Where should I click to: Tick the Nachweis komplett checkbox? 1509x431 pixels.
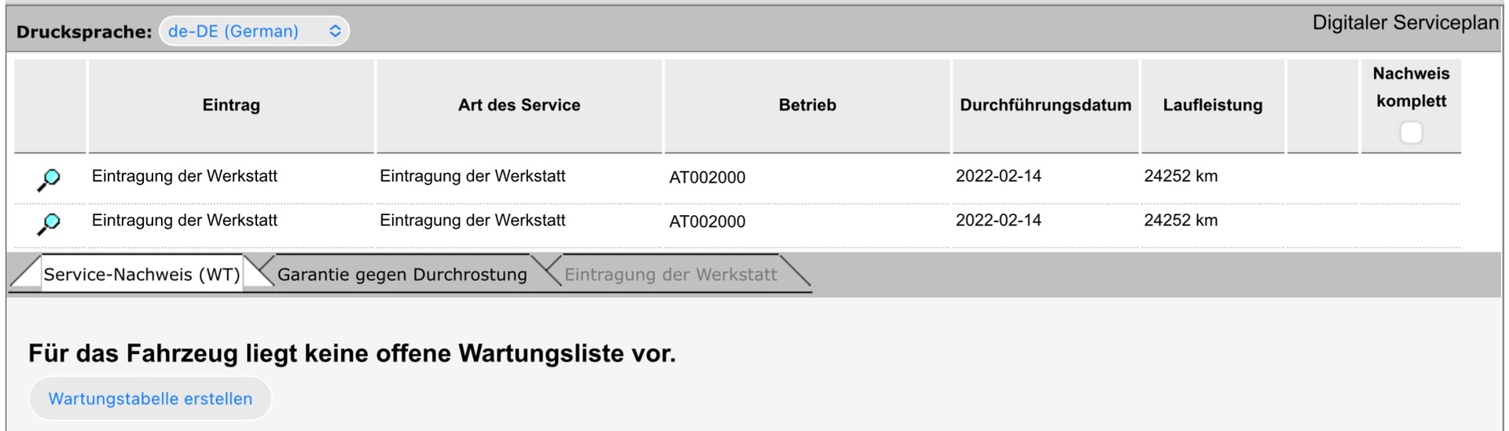1411,132
